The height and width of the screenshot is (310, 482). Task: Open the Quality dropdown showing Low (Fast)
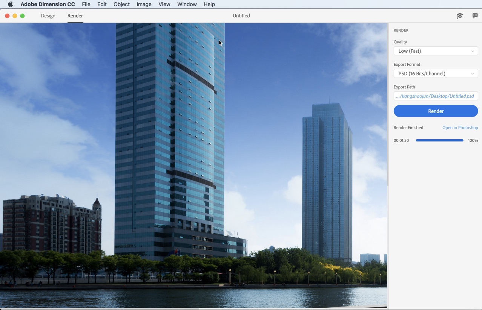coord(435,51)
